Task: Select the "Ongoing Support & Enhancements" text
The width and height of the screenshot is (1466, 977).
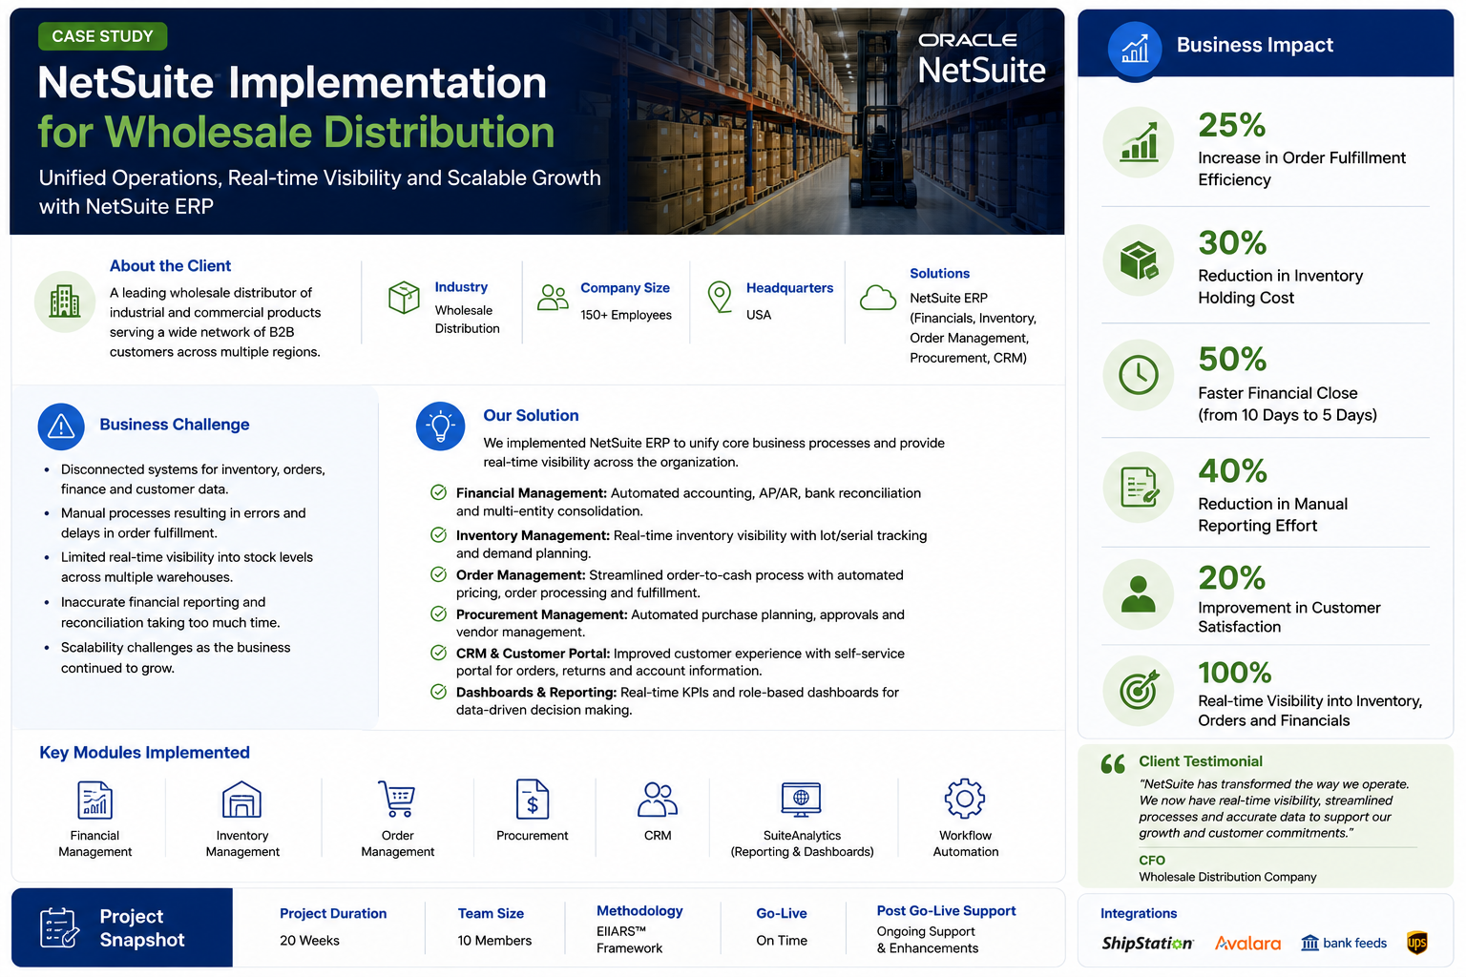Action: coord(928,940)
